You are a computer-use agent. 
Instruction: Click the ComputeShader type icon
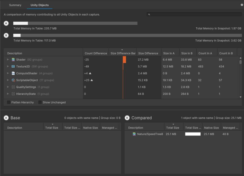13,73
